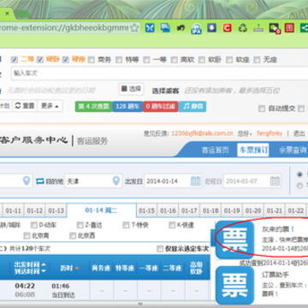Select the 01-11 date tab

tap(14, 210)
